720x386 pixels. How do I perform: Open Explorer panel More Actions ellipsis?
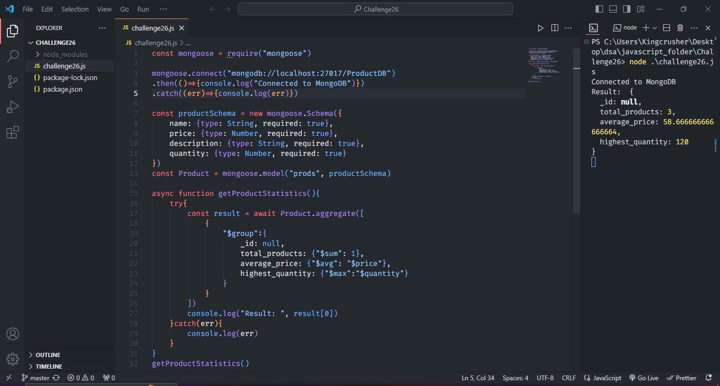pos(102,28)
